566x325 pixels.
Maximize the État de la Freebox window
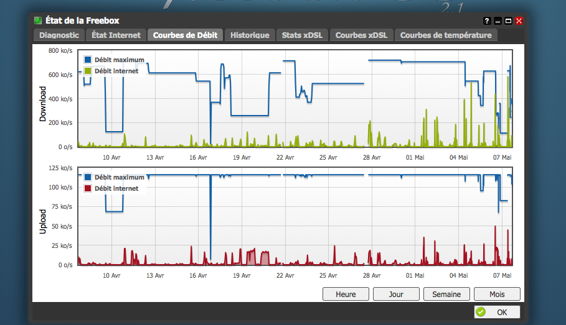(508, 21)
